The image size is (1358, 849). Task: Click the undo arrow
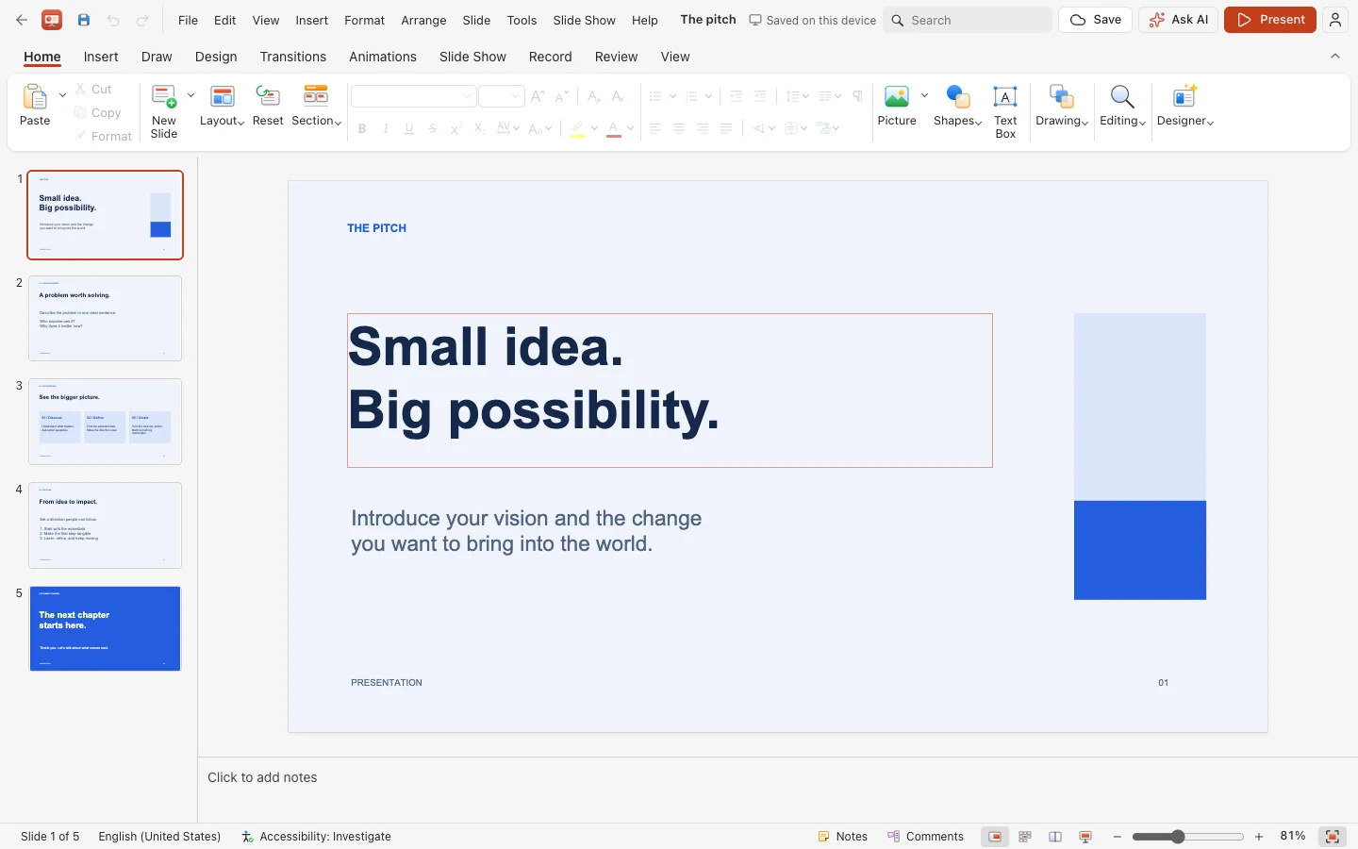113,20
